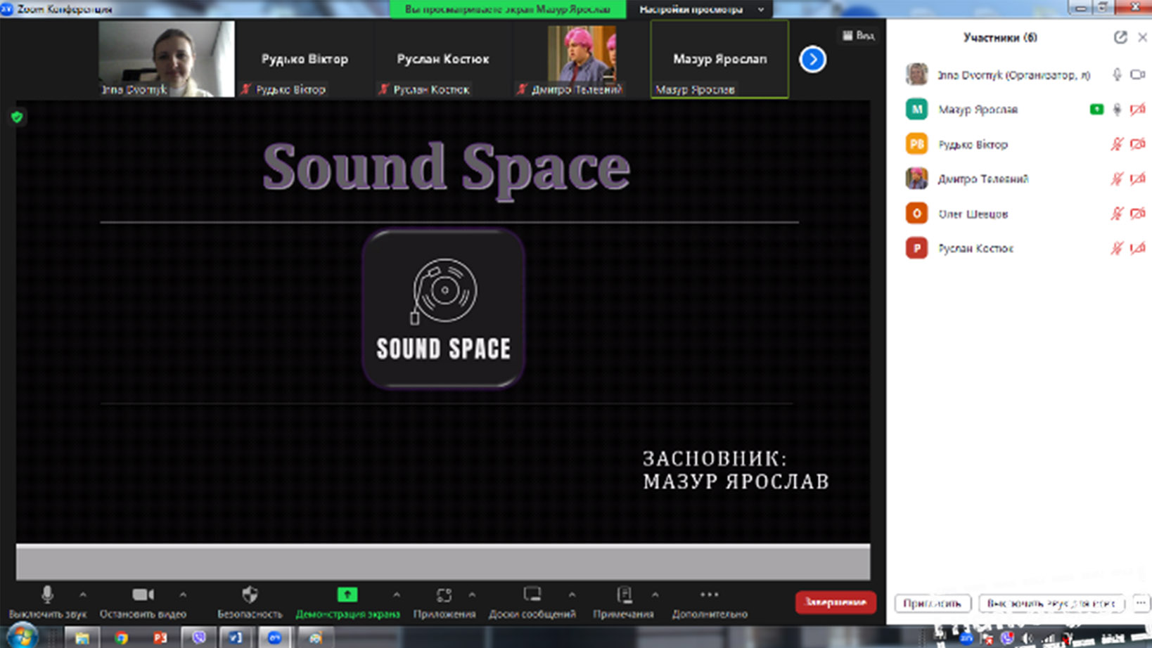
Task: Click the mute-all button in participants panel
Action: click(x=1051, y=603)
